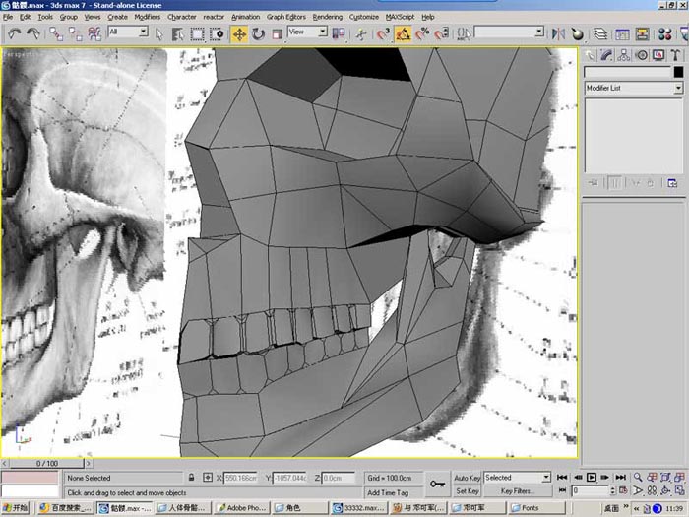Open the Key Filters dialog

(x=518, y=491)
